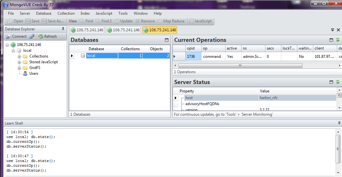Click the Find 2 toolbar button
The height and width of the screenshot is (177, 342).
coord(104,21)
